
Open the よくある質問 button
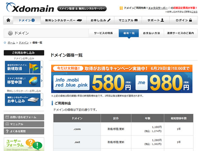(24, 131)
